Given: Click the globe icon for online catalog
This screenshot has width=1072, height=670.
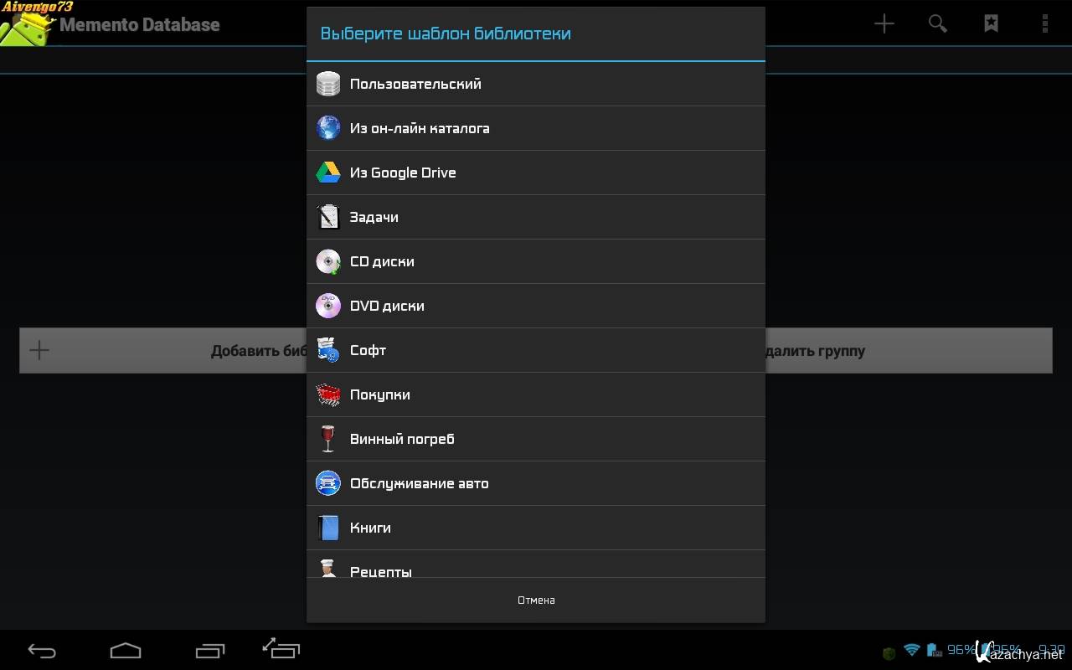Looking at the screenshot, I should (x=328, y=128).
